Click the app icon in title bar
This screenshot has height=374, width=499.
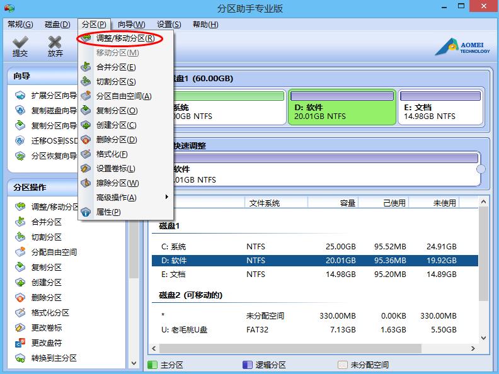click(9, 8)
